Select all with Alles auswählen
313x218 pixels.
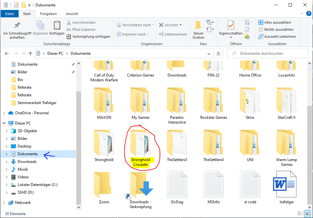pyautogui.click(x=275, y=22)
